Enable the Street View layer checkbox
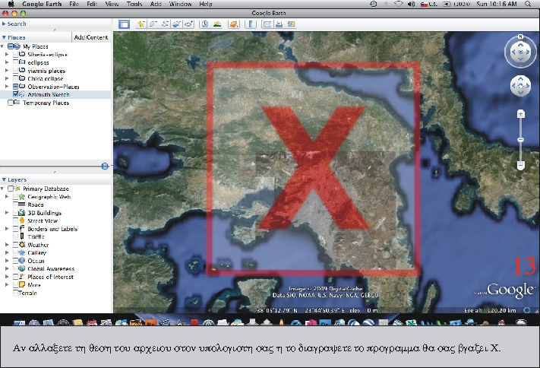The image size is (540, 368). 15,220
